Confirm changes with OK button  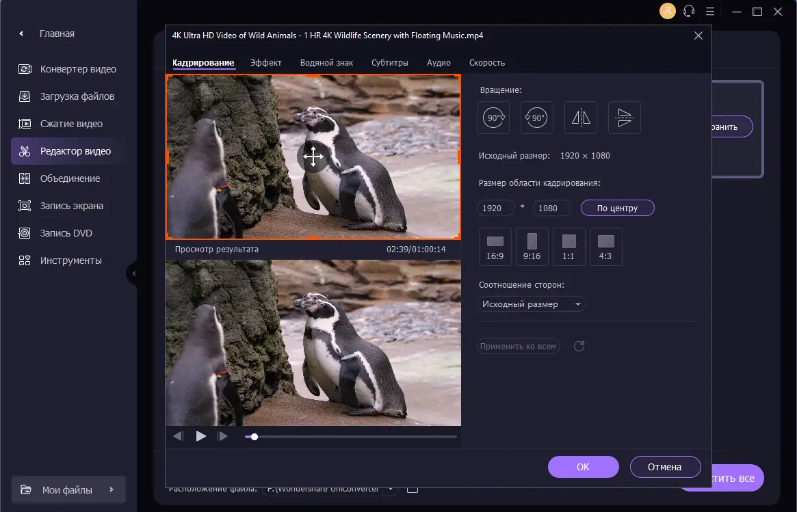[x=583, y=467]
